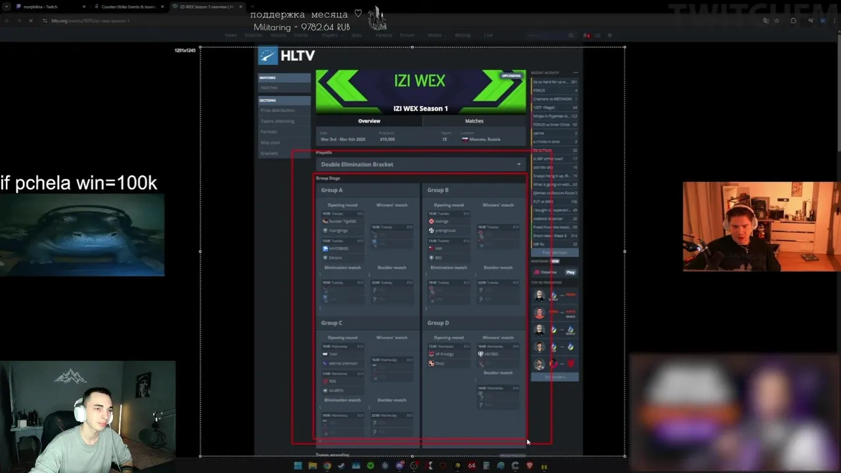
Task: Click the Timeline Play button
Action: [570, 272]
